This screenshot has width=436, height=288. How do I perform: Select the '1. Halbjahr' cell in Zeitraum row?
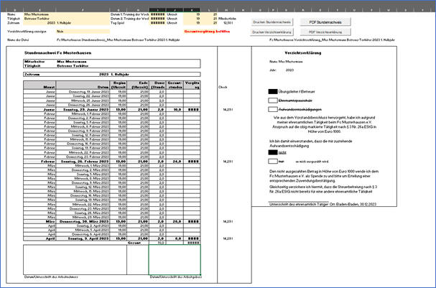[83, 23]
